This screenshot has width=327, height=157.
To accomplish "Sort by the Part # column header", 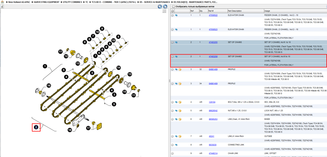I will click(x=211, y=11).
